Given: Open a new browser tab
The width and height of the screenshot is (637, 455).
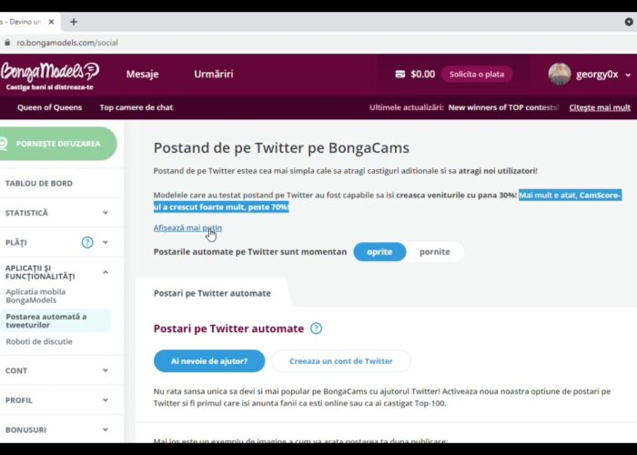Looking at the screenshot, I should coord(74,22).
